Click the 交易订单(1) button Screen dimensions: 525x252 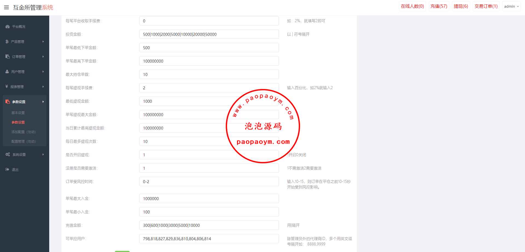click(486, 6)
